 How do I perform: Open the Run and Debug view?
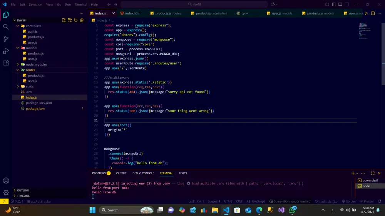[x=6, y=51]
